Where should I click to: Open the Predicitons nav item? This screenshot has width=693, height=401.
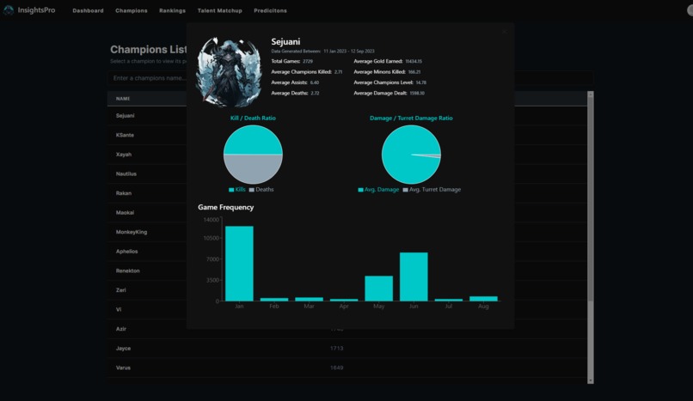tap(270, 10)
